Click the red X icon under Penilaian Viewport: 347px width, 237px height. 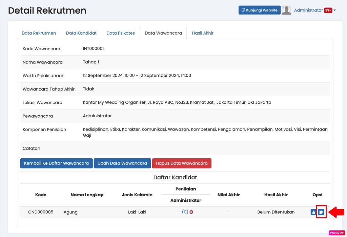point(191,212)
